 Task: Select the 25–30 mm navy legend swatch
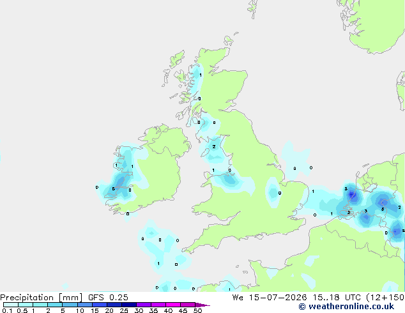coord(129,305)
